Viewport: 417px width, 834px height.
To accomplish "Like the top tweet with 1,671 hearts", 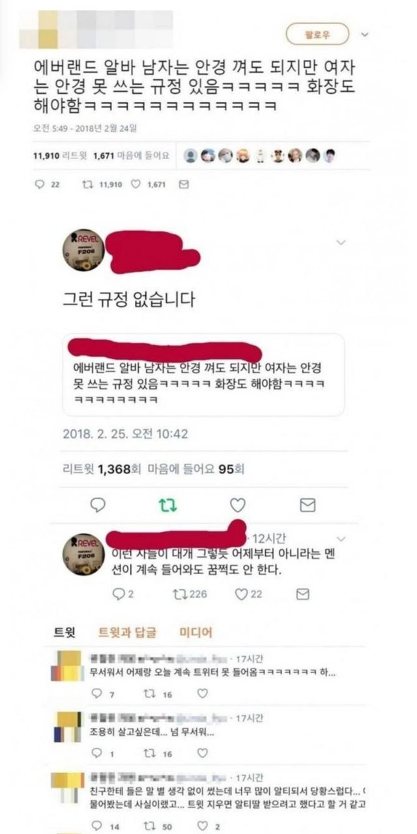I will click(x=136, y=184).
